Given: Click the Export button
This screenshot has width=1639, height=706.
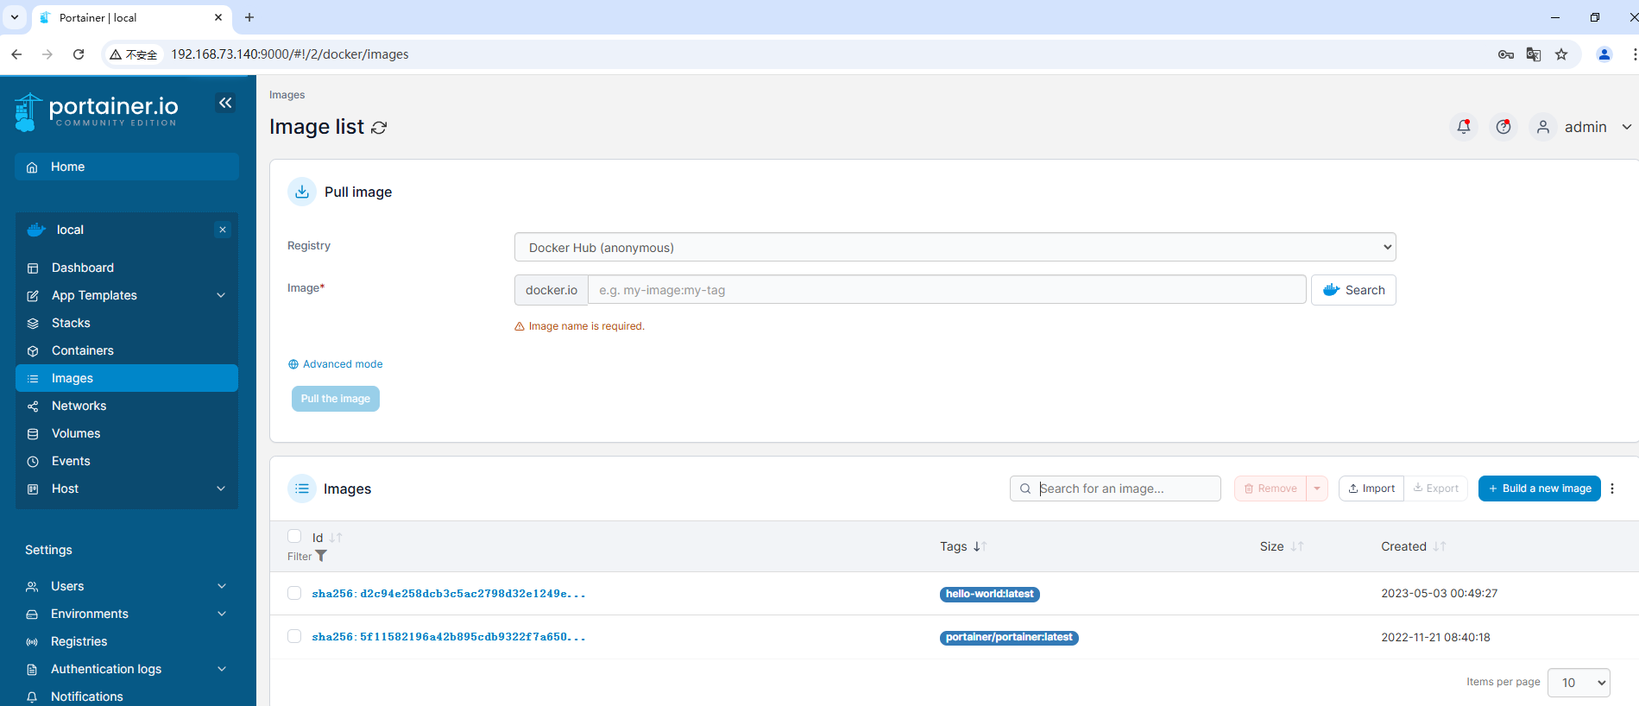Looking at the screenshot, I should (1436, 489).
